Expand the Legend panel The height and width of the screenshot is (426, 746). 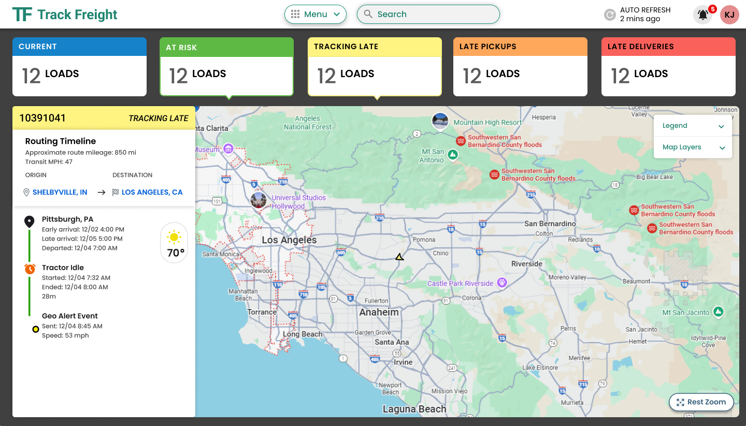pyautogui.click(x=693, y=125)
